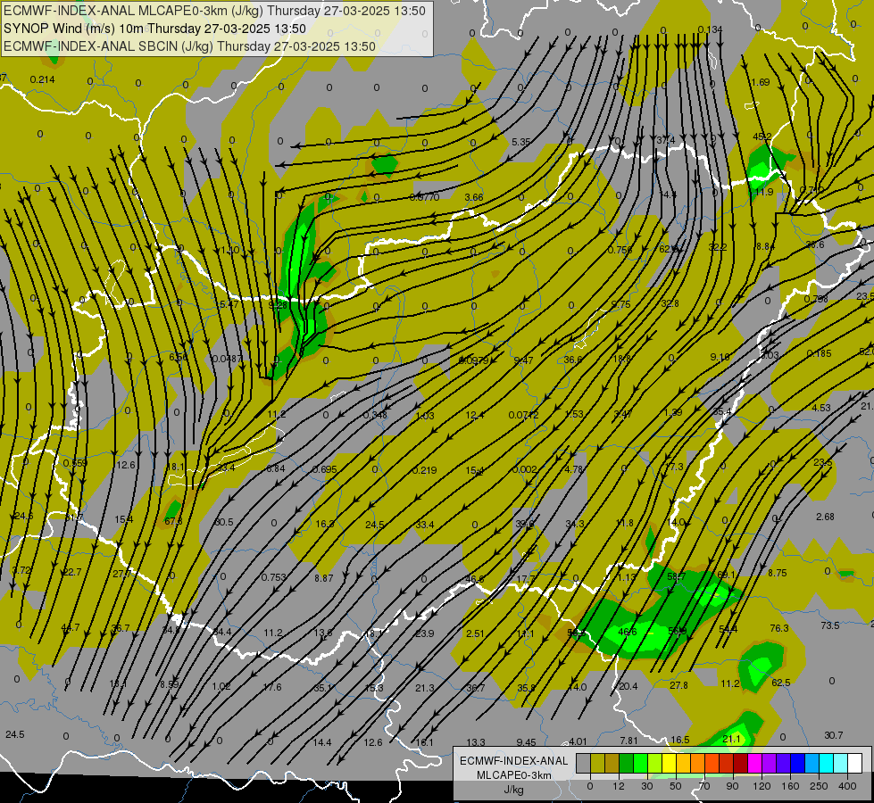Screen dimensions: 874x803
Task: Click the map value 20.4
Action: (x=628, y=686)
